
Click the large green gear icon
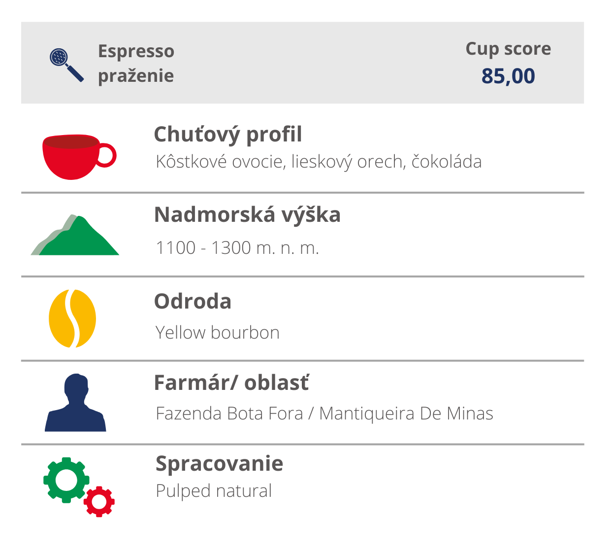[x=66, y=480]
